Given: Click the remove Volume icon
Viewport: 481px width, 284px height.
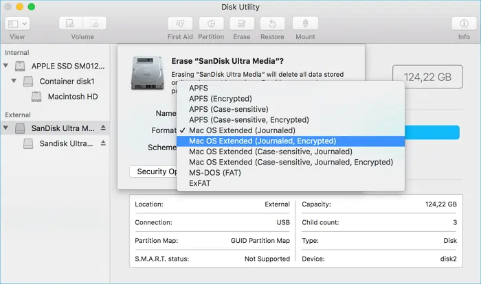Looking at the screenshot, I should pos(94,23).
